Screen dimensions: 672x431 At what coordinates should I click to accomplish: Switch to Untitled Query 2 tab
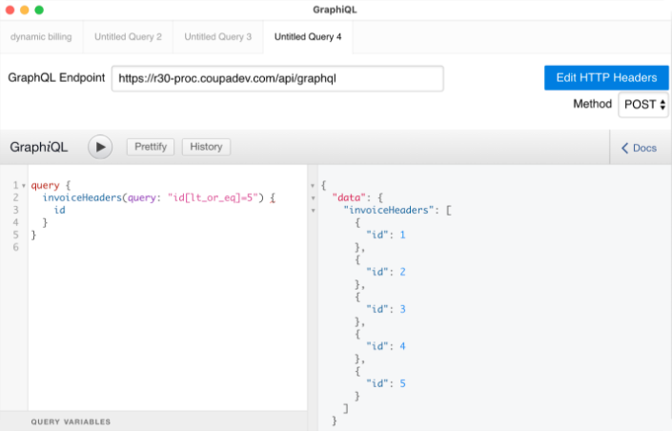click(128, 37)
